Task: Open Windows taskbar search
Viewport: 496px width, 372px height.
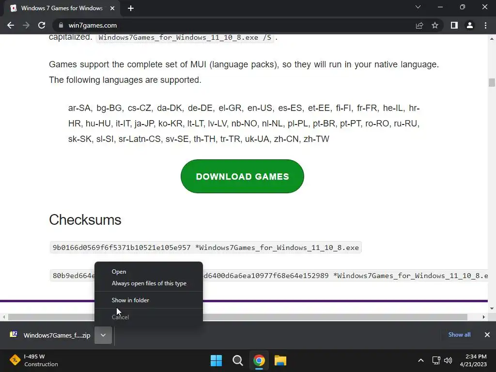Action: click(x=237, y=360)
